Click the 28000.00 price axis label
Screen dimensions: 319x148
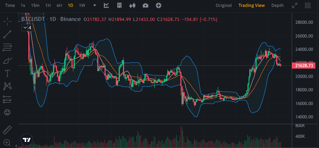(x=304, y=22)
